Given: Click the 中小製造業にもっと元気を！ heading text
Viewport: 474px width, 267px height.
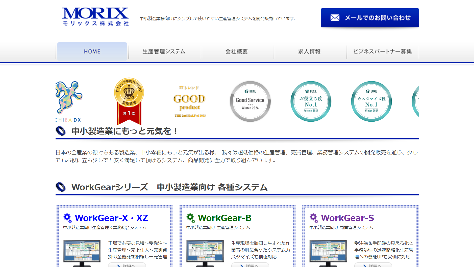Looking at the screenshot, I should point(125,131).
